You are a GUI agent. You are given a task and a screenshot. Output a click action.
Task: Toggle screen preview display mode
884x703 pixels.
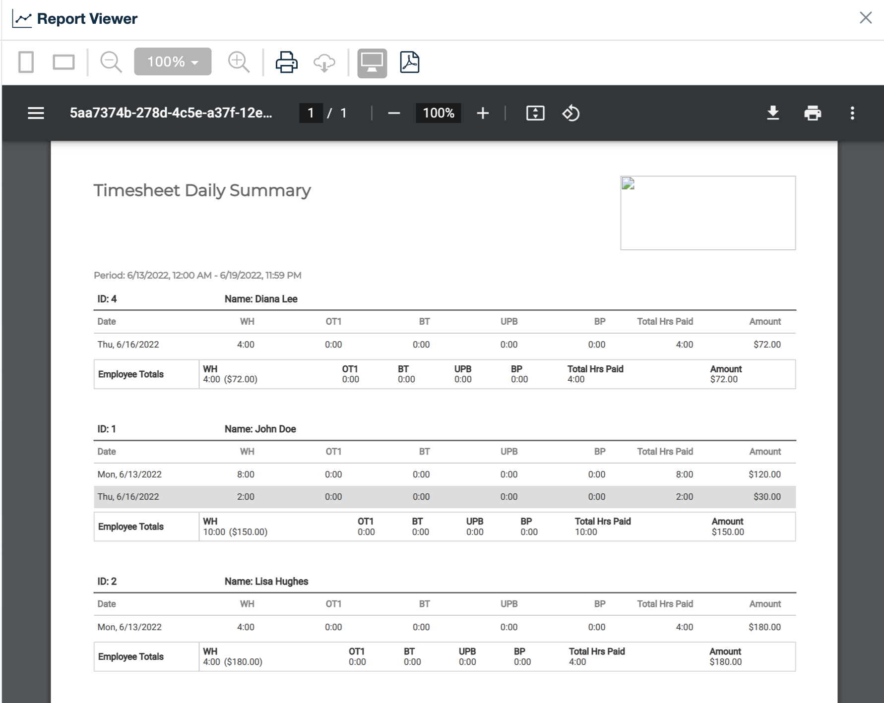pyautogui.click(x=372, y=61)
